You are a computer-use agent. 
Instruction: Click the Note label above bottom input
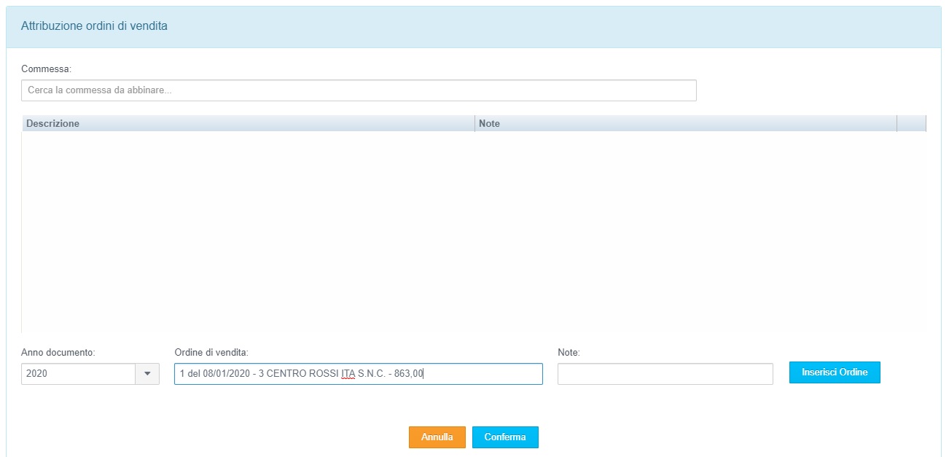pyautogui.click(x=569, y=352)
